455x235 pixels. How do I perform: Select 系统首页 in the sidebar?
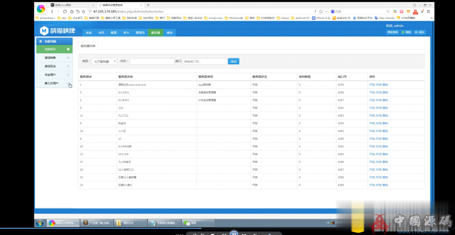point(54,49)
